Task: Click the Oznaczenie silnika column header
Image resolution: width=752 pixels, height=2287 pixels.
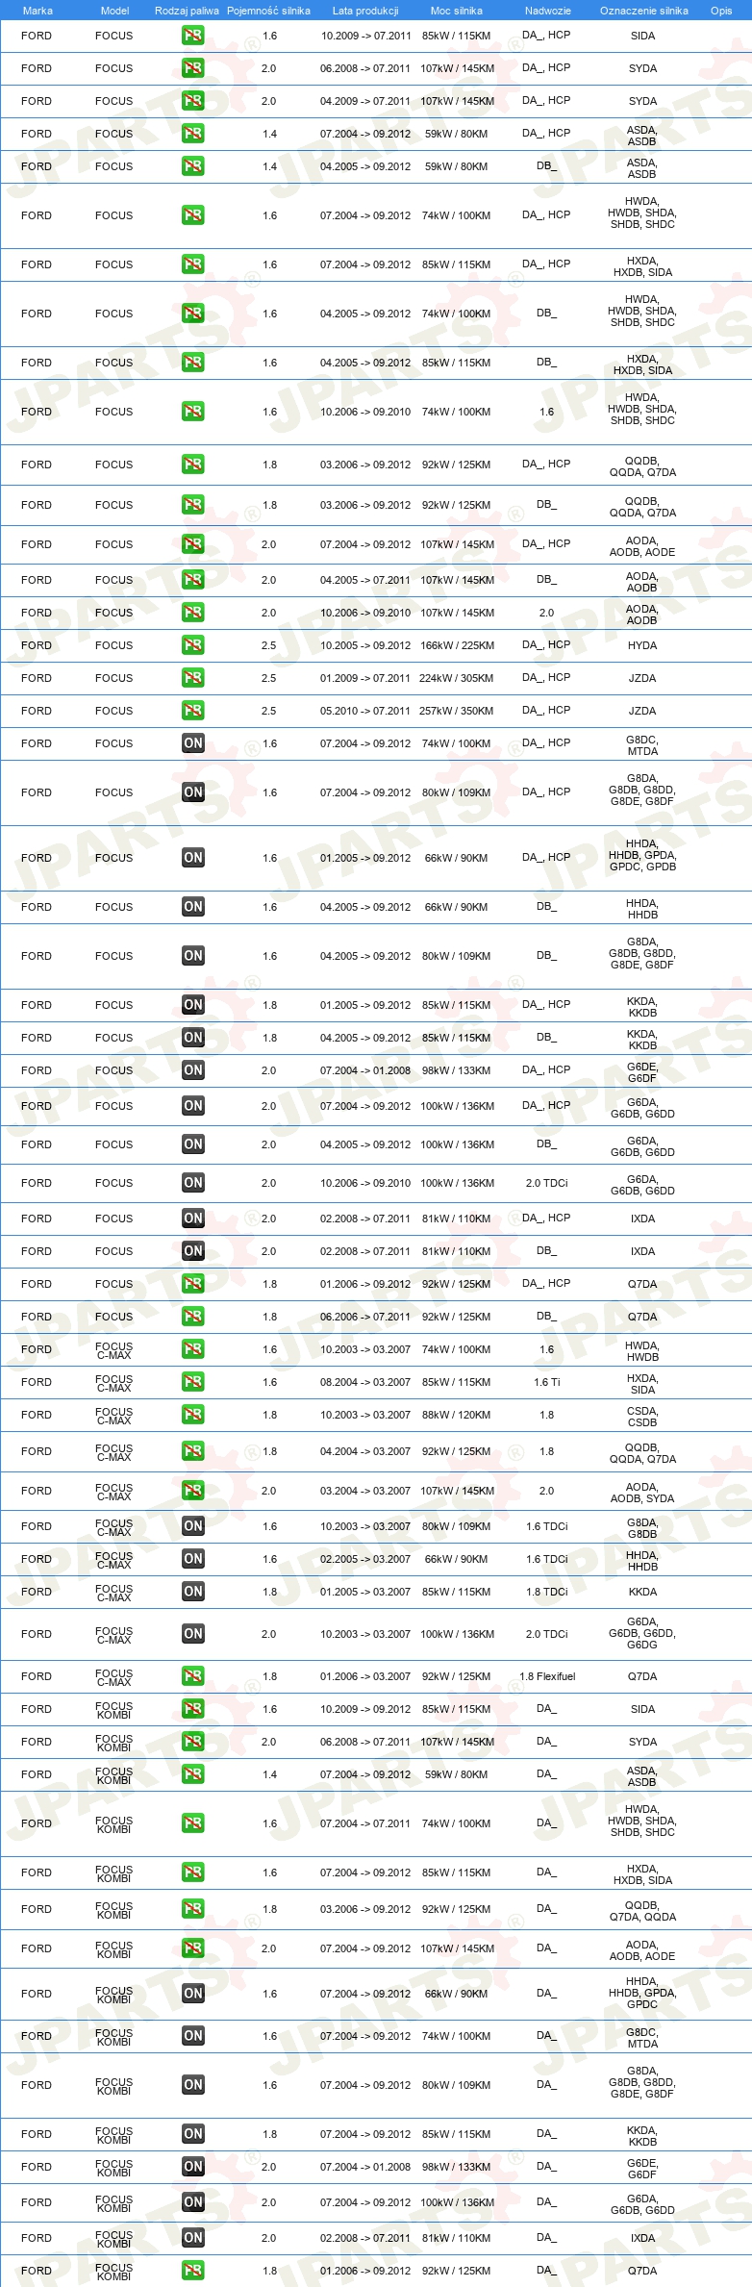Action: (644, 11)
